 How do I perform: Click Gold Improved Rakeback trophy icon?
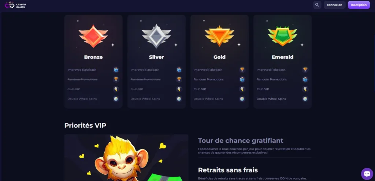point(242,70)
